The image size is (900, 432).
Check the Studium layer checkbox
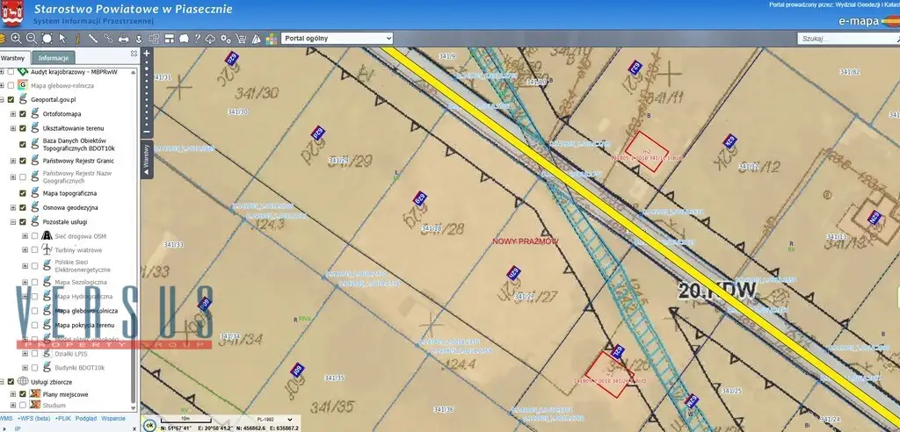[23, 406]
